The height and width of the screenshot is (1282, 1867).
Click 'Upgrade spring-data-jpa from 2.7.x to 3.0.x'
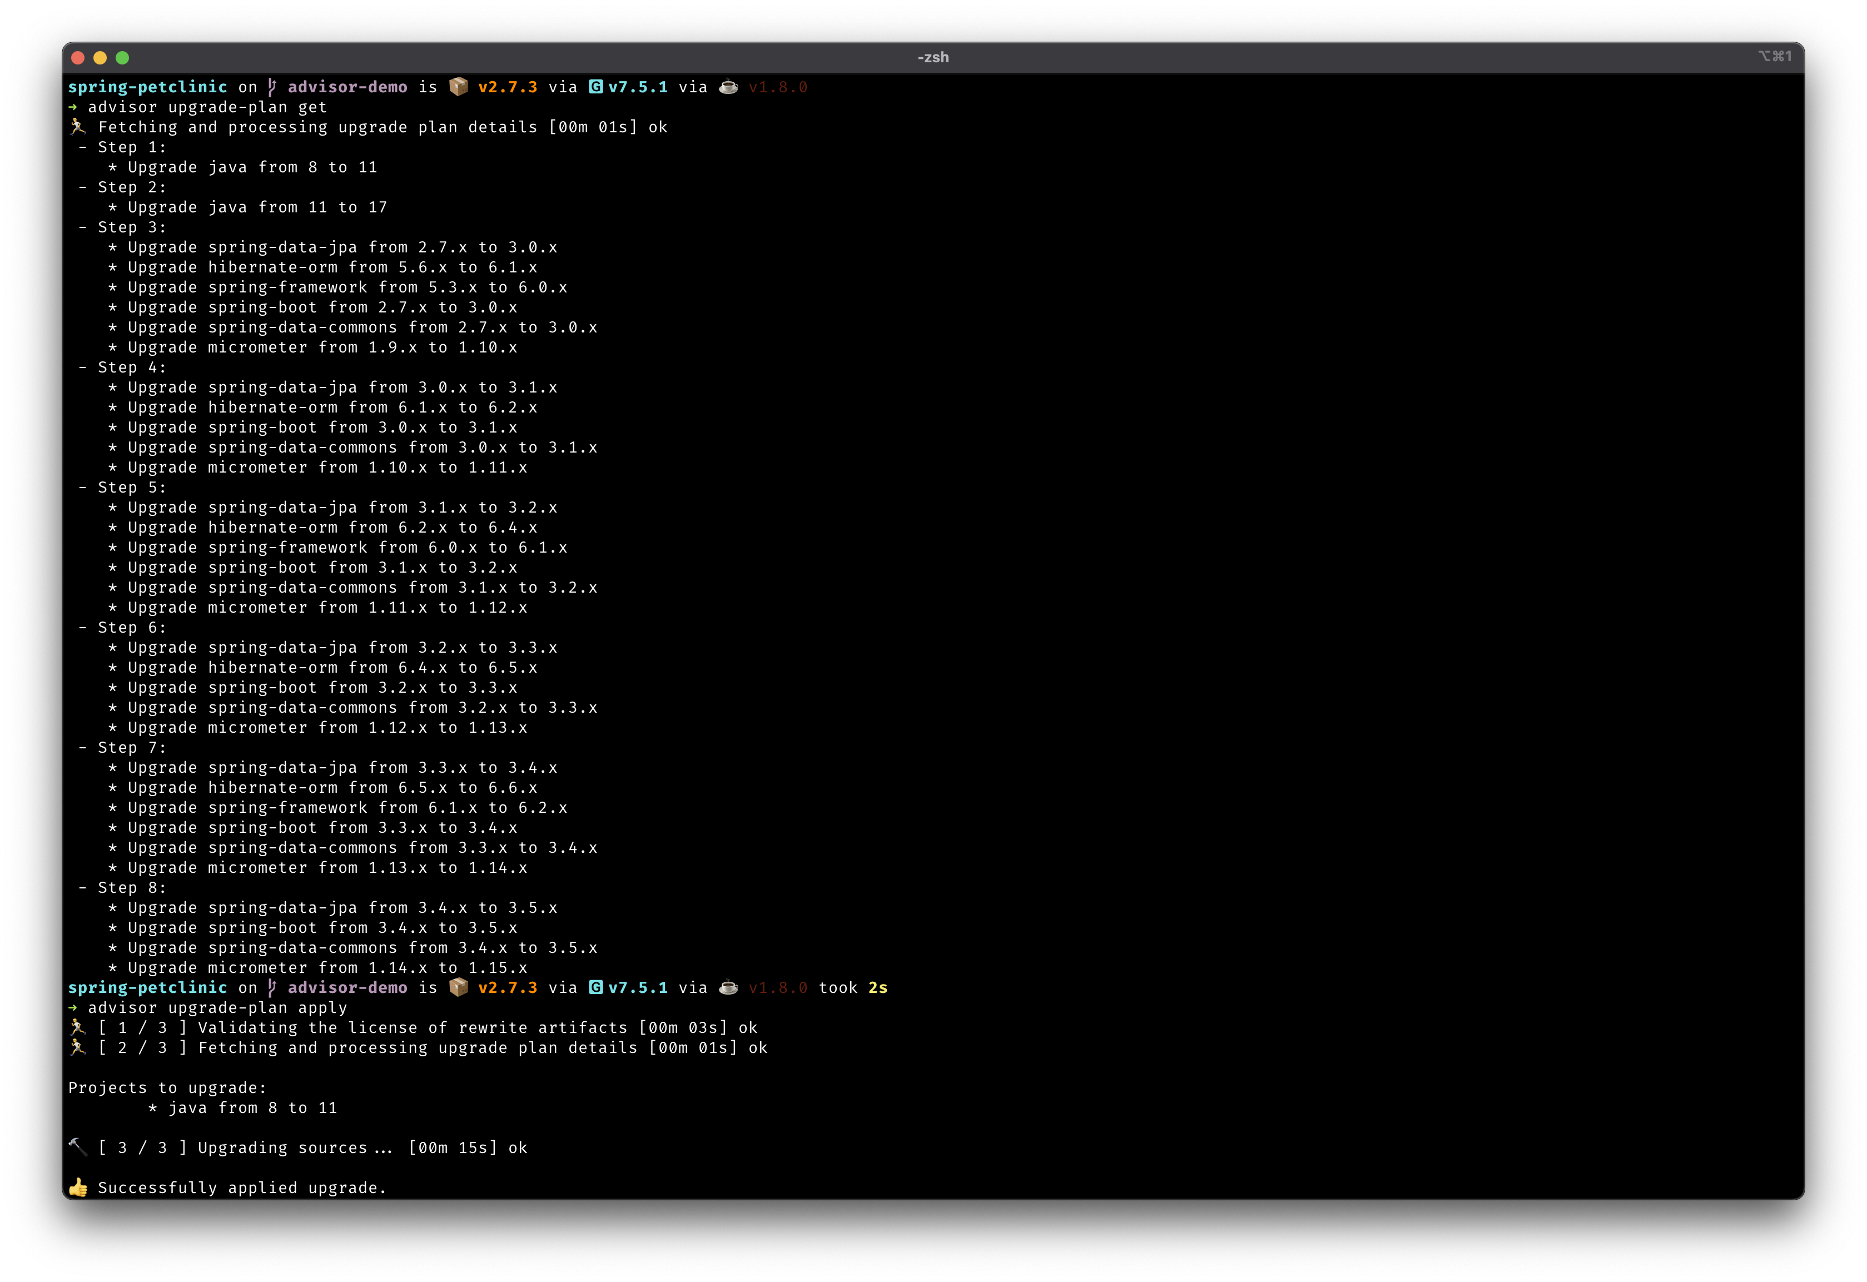342,247
